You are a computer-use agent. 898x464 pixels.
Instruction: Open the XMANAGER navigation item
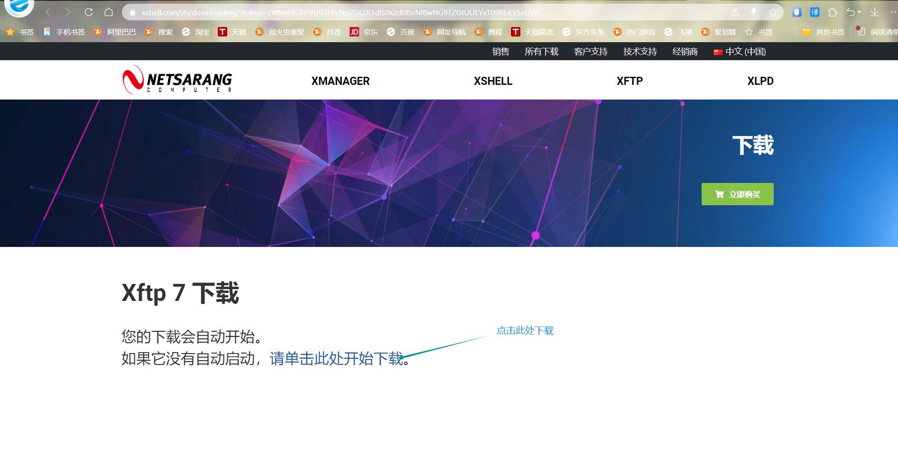pyautogui.click(x=341, y=81)
